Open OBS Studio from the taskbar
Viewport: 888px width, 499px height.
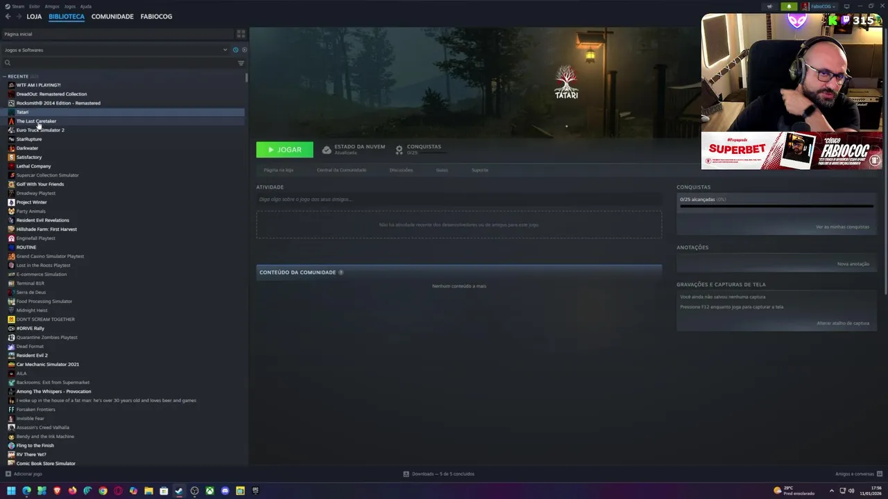tap(194, 491)
